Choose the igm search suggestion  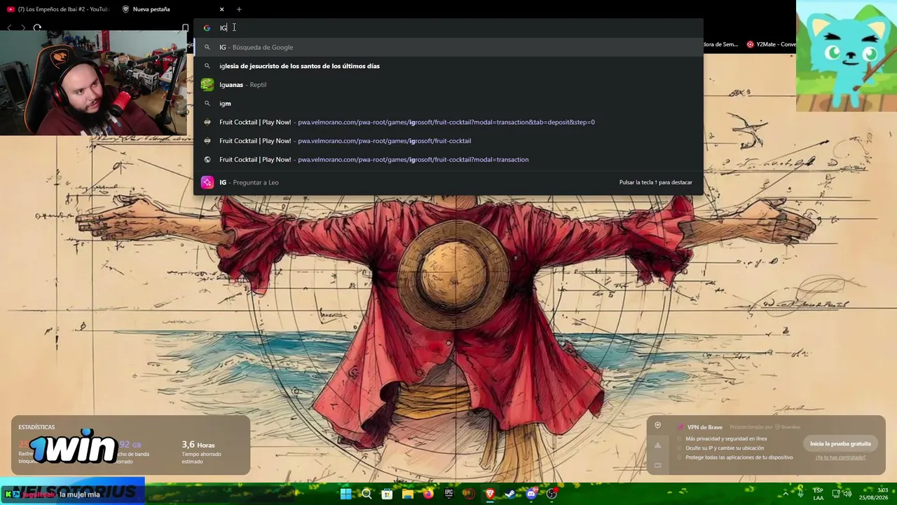pyautogui.click(x=448, y=103)
